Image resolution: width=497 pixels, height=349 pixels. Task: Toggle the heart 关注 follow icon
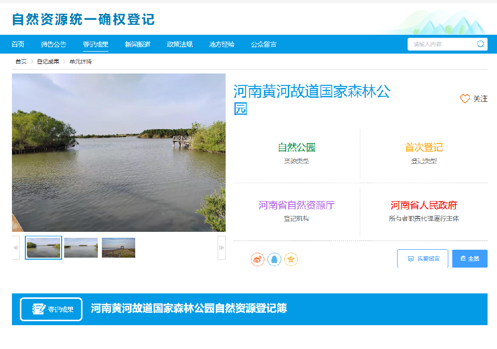(x=465, y=99)
